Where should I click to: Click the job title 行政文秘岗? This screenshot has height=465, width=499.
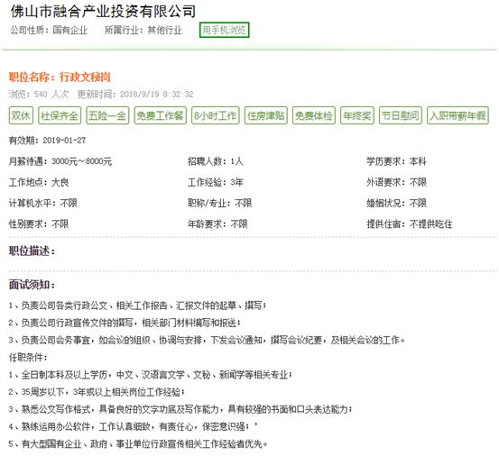(85, 77)
